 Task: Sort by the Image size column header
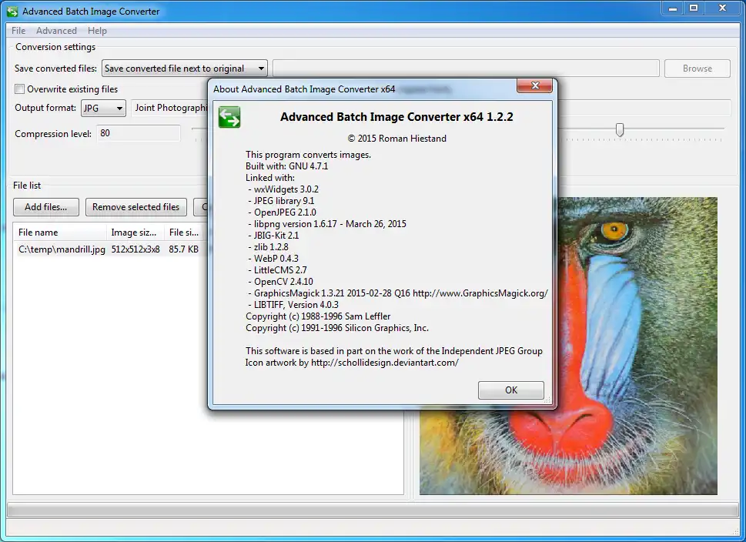(135, 233)
